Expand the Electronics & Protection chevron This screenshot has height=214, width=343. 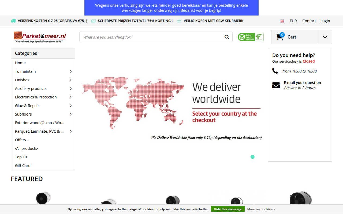(70, 97)
